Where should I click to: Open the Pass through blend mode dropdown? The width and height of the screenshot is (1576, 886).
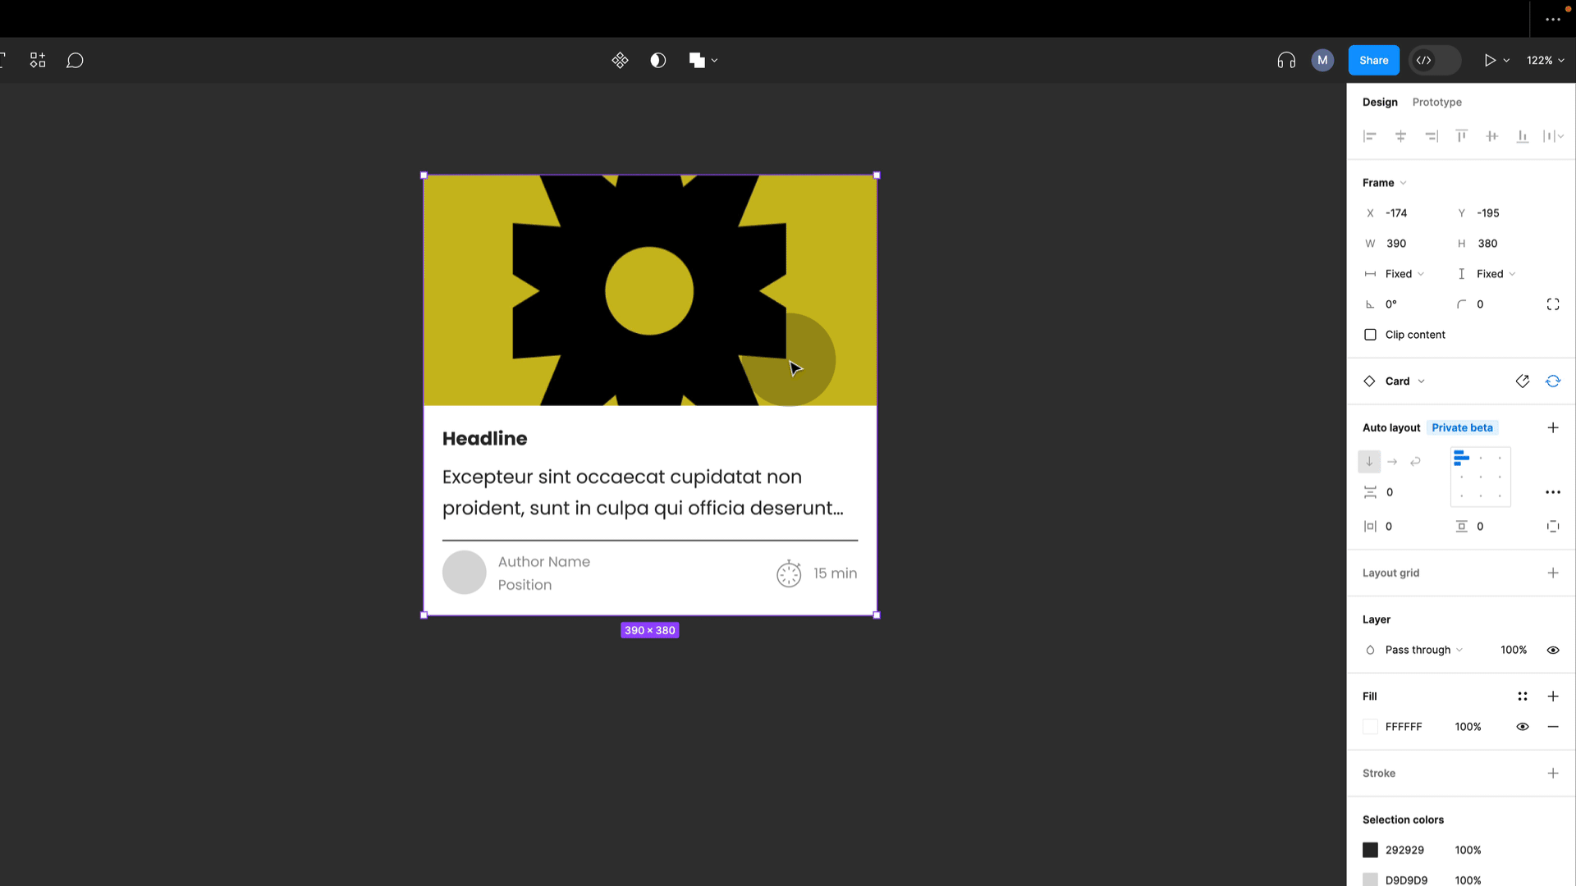coord(1423,651)
